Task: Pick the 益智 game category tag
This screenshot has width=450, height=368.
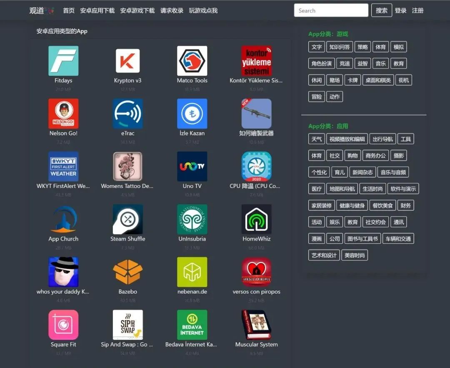Action: 363,64
